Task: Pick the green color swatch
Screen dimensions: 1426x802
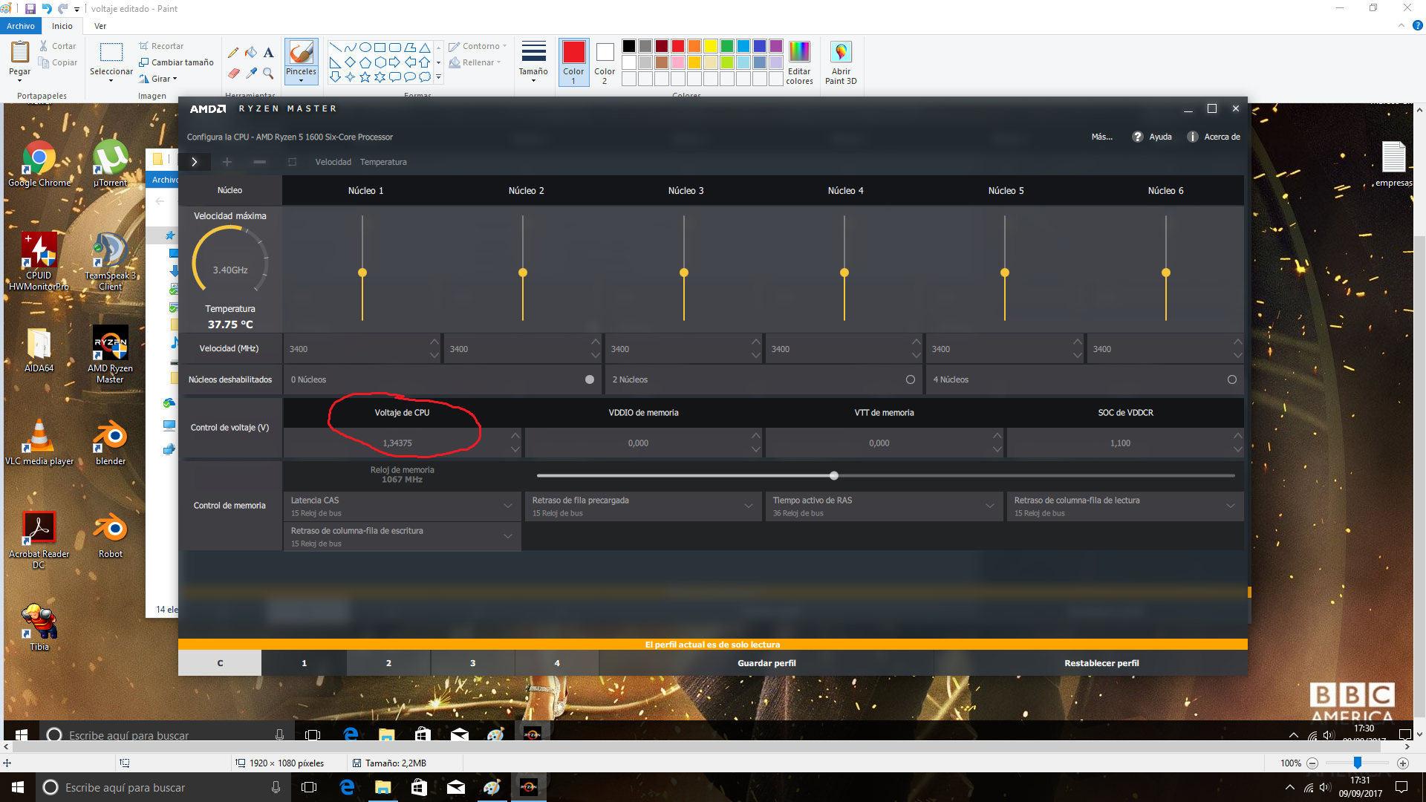Action: pyautogui.click(x=727, y=46)
